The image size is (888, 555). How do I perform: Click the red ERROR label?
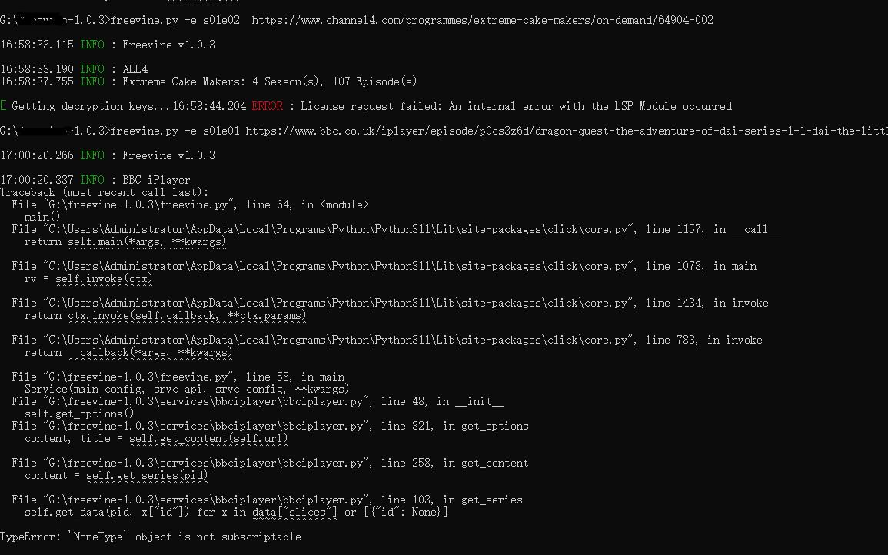coord(268,107)
